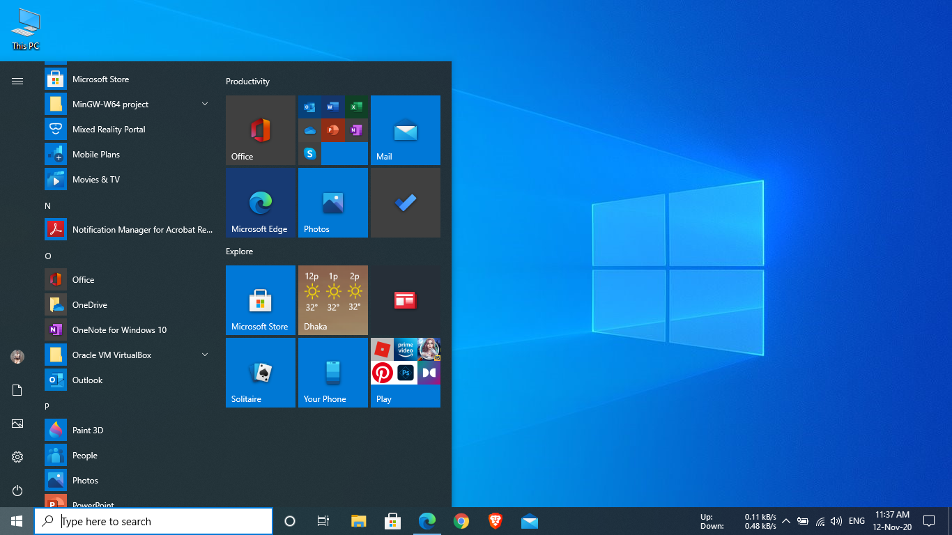This screenshot has height=535, width=952.
Task: Show hidden system tray icons
Action: click(x=785, y=521)
